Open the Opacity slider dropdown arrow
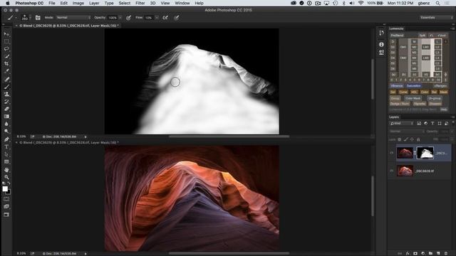Image resolution: width=456 pixels, height=256 pixels. (x=120, y=18)
